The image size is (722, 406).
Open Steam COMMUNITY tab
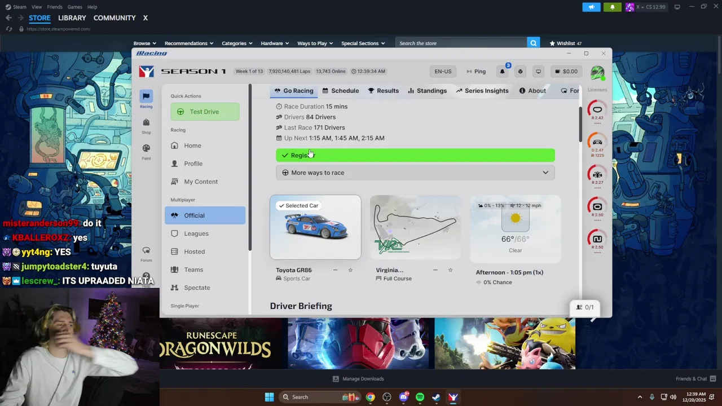[115, 18]
